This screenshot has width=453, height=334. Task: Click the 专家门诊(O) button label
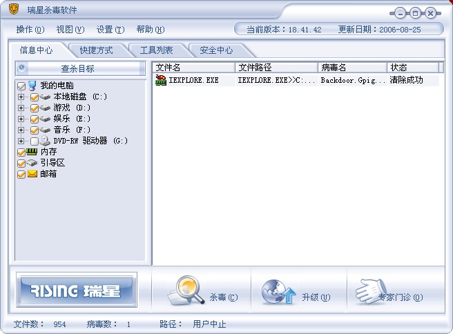(401, 297)
